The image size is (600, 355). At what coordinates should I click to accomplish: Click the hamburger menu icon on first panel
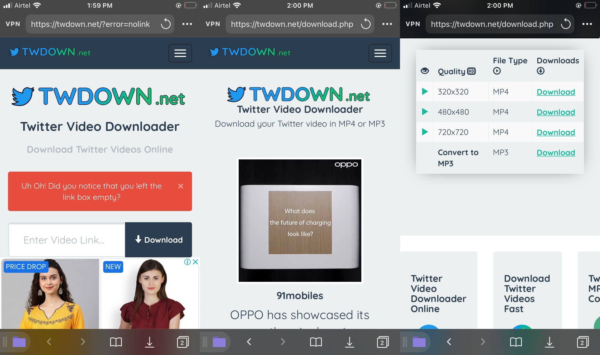pyautogui.click(x=179, y=52)
